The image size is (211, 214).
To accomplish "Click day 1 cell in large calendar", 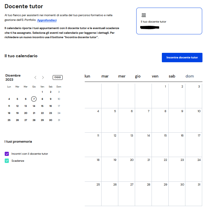I will click(160, 96).
